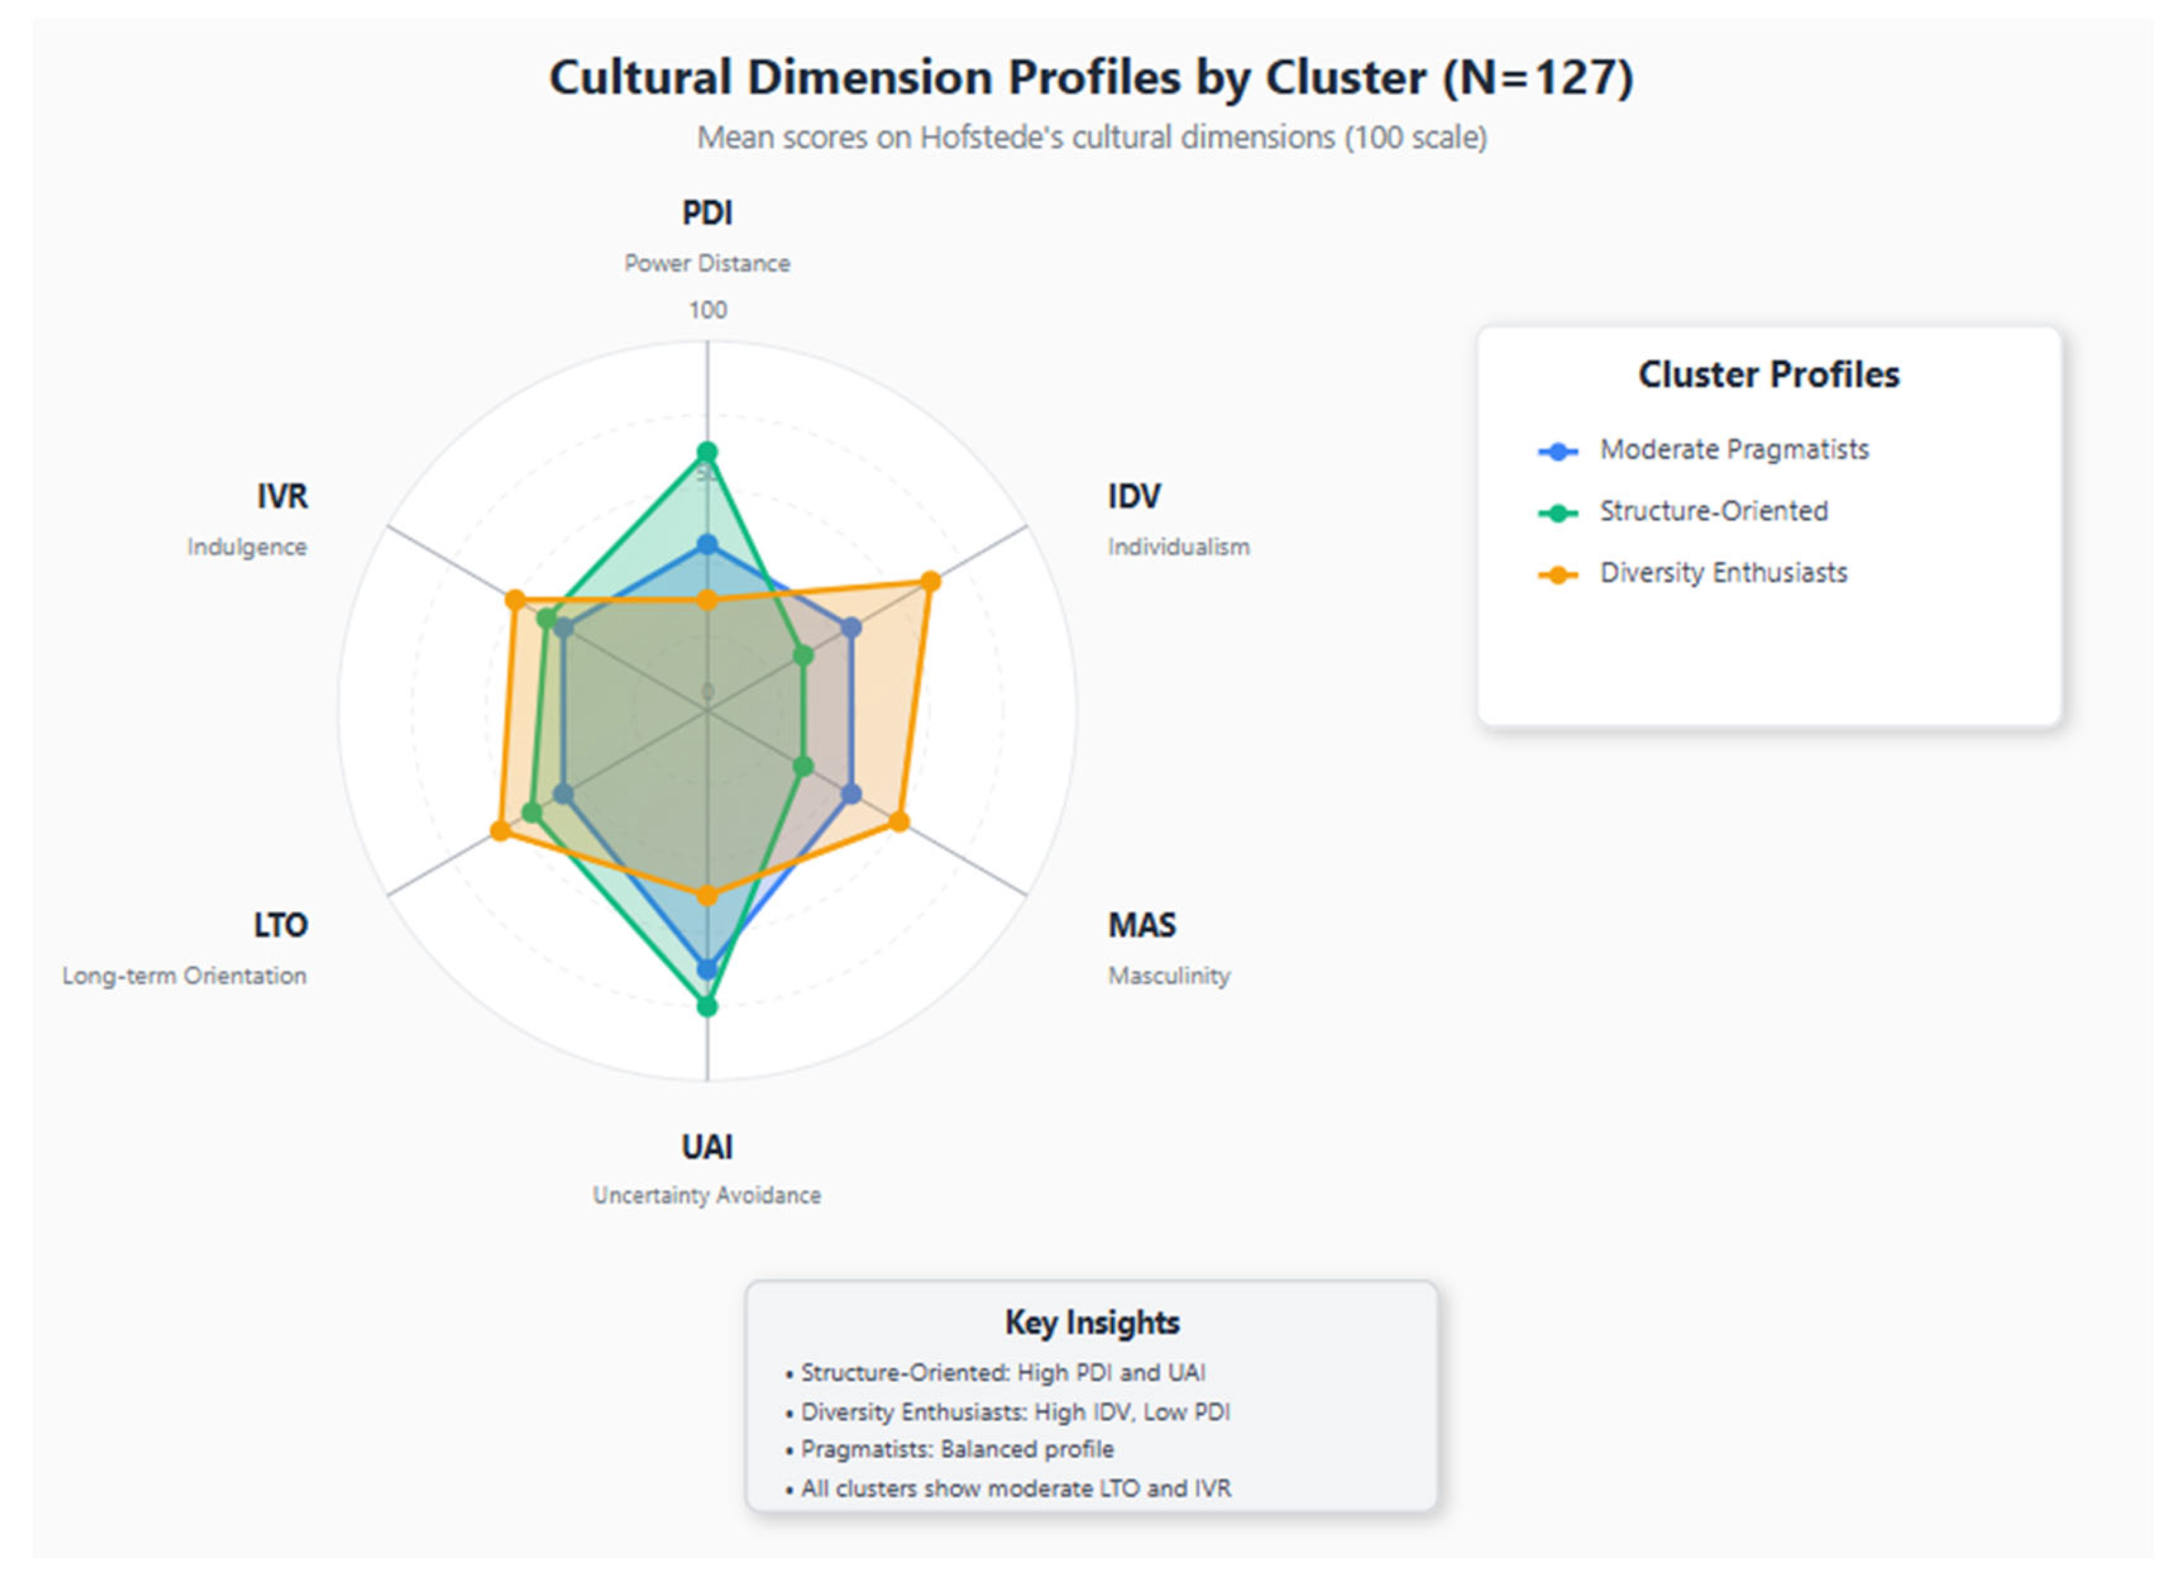This screenshot has height=1579, width=2170.
Task: Click the Individualism axis subtitle
Action: pos(1179,546)
